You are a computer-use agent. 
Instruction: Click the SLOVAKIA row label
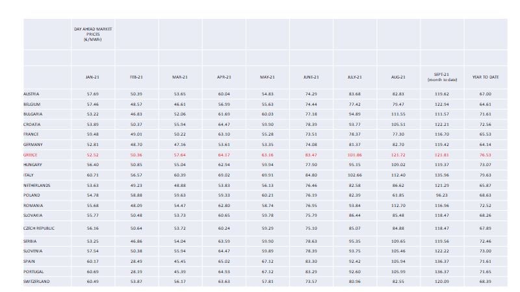tap(33, 215)
